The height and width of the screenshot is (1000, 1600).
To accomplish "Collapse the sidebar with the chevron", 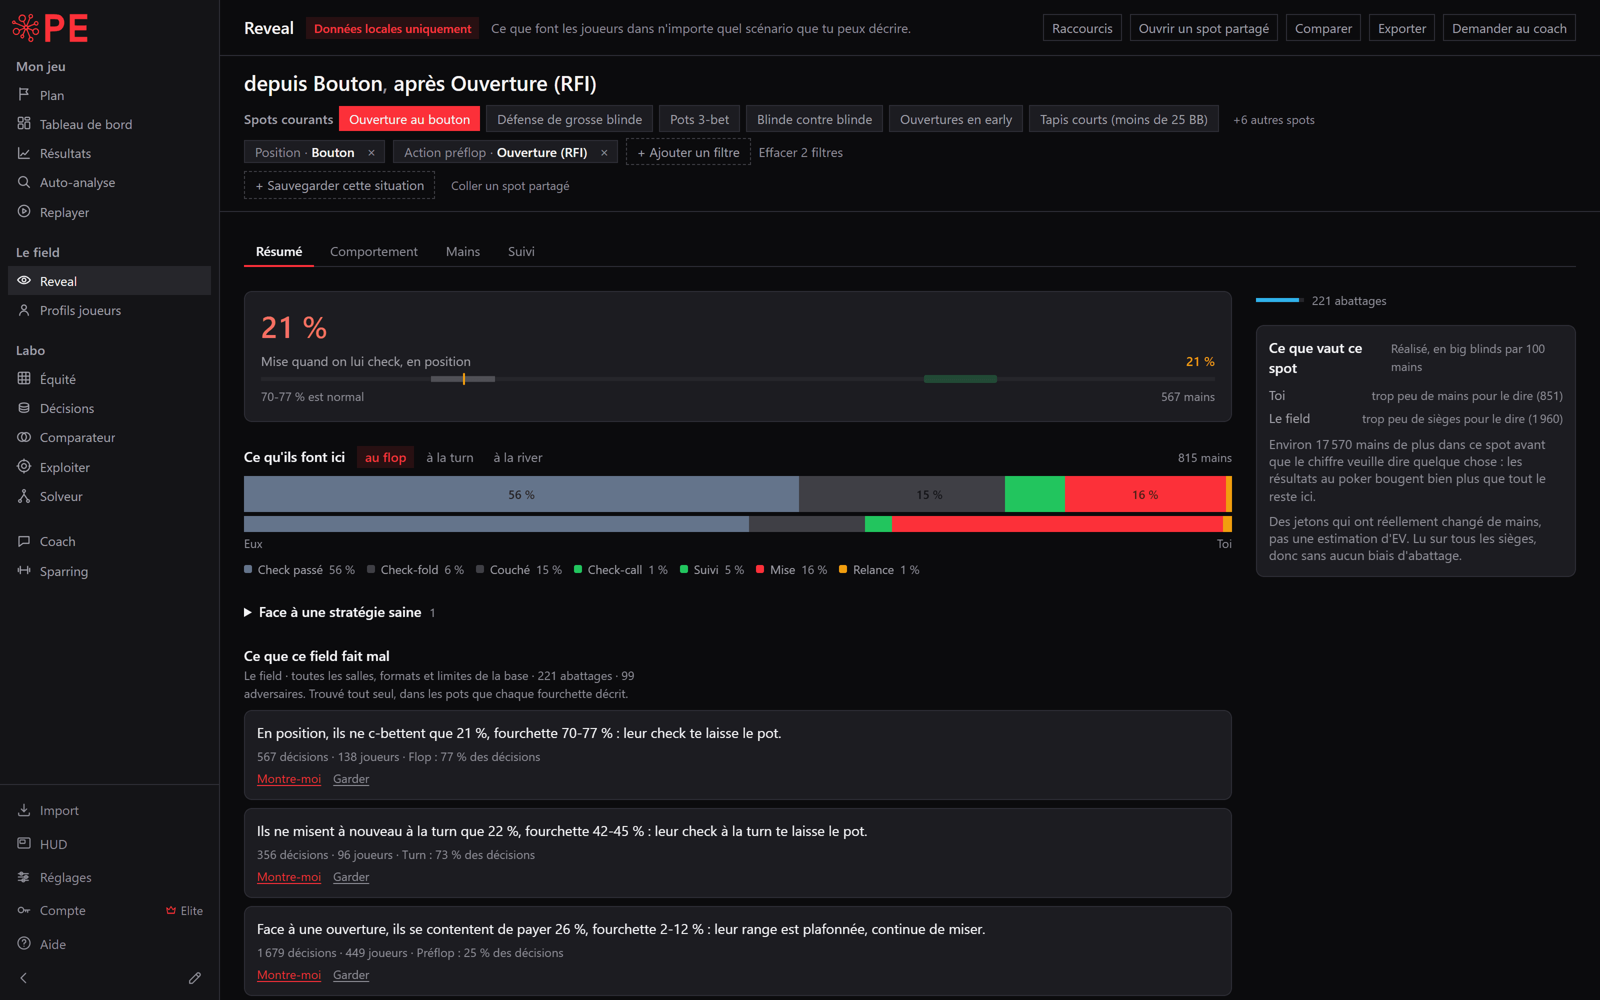I will point(24,977).
